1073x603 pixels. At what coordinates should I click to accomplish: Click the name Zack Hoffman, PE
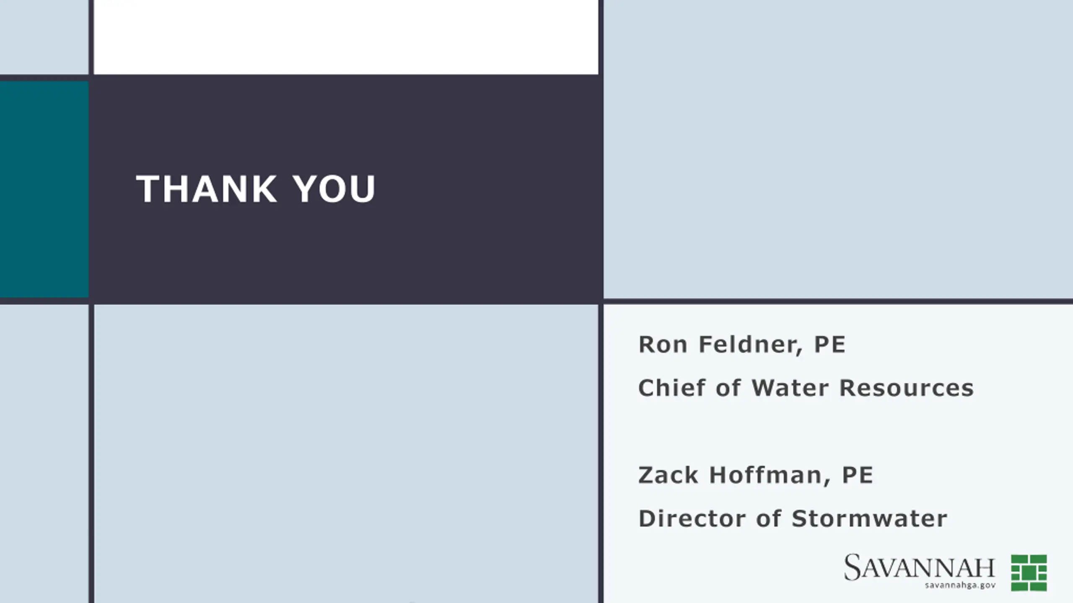756,475
